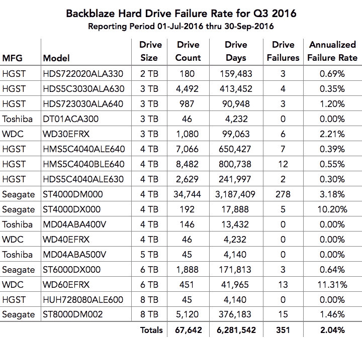This screenshot has width=362, height=338.
Task: Click the Totals label in bottom row
Action: (x=151, y=330)
